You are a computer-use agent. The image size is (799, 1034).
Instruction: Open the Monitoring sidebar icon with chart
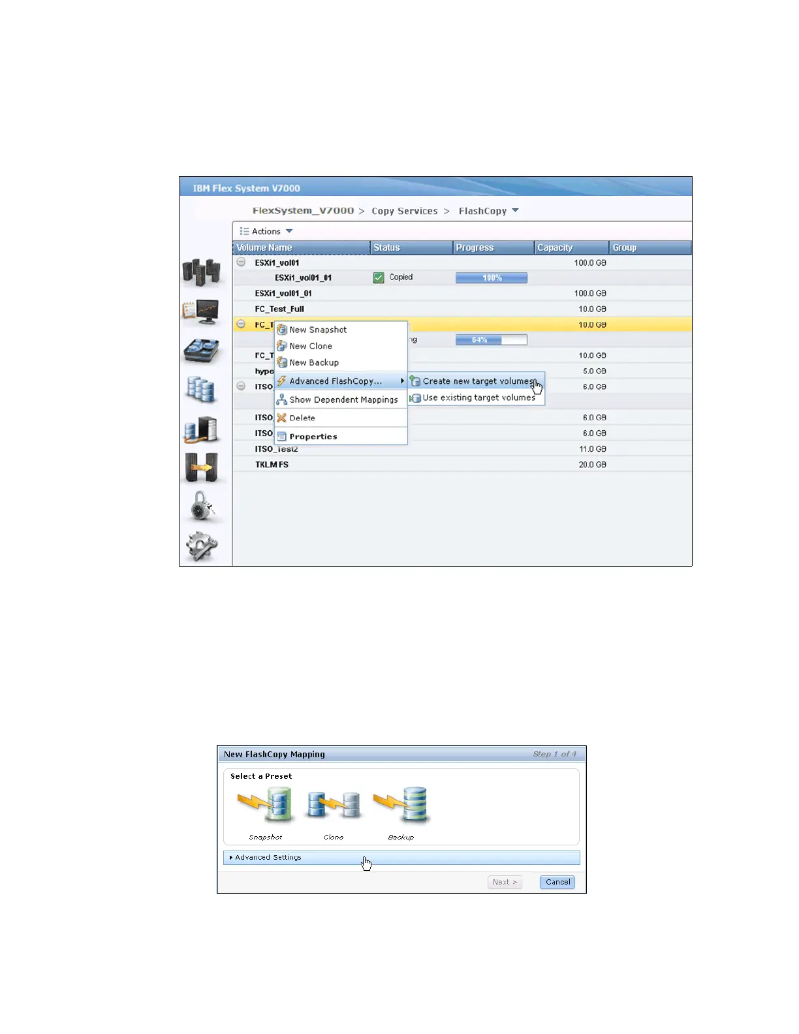click(x=201, y=312)
